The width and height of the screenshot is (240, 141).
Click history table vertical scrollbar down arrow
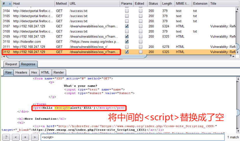[x=238, y=52]
